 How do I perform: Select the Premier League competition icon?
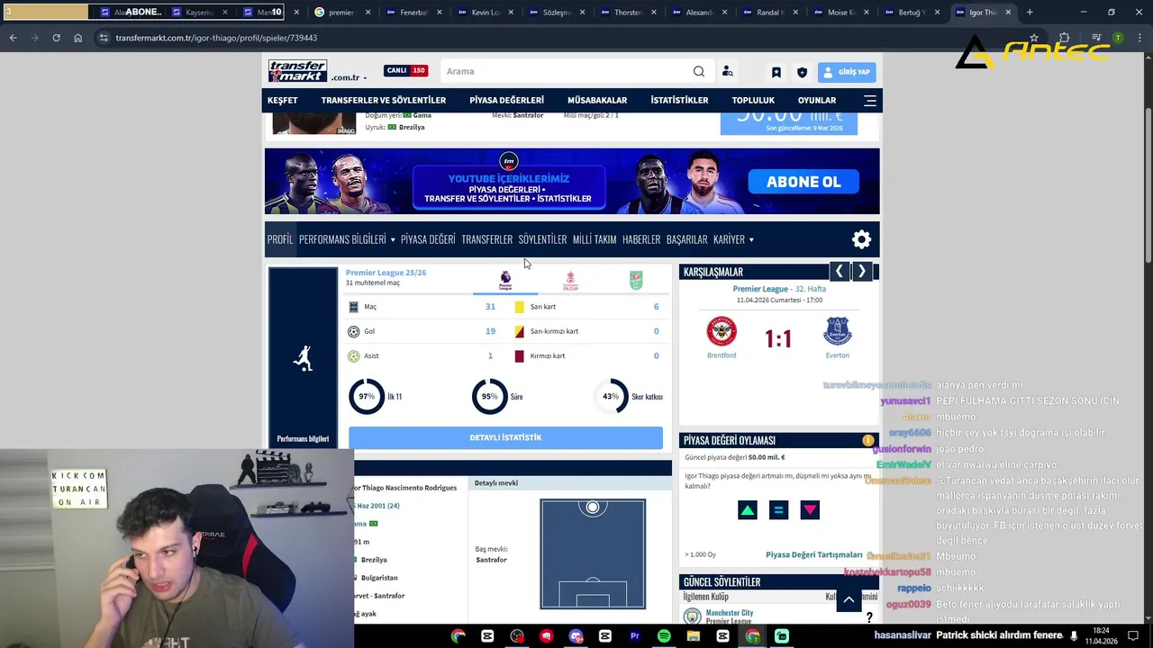click(505, 281)
